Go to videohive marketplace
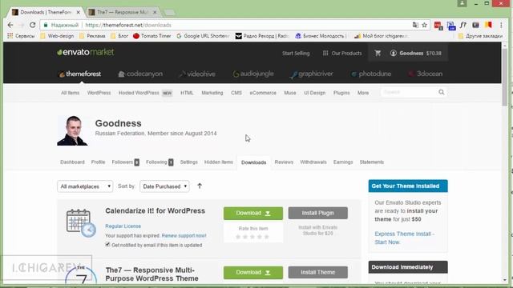Viewport: 513px width, 288px height. (197, 74)
